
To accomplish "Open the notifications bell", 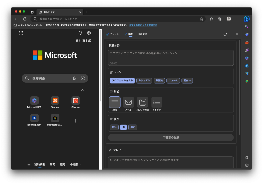I will (80, 33).
